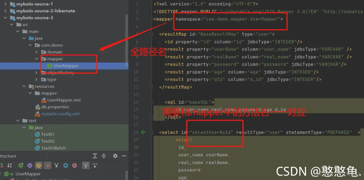This screenshot has width=364, height=180.
Task: Toggle Autoscroll to Source in Structure
Action: click(x=86, y=165)
